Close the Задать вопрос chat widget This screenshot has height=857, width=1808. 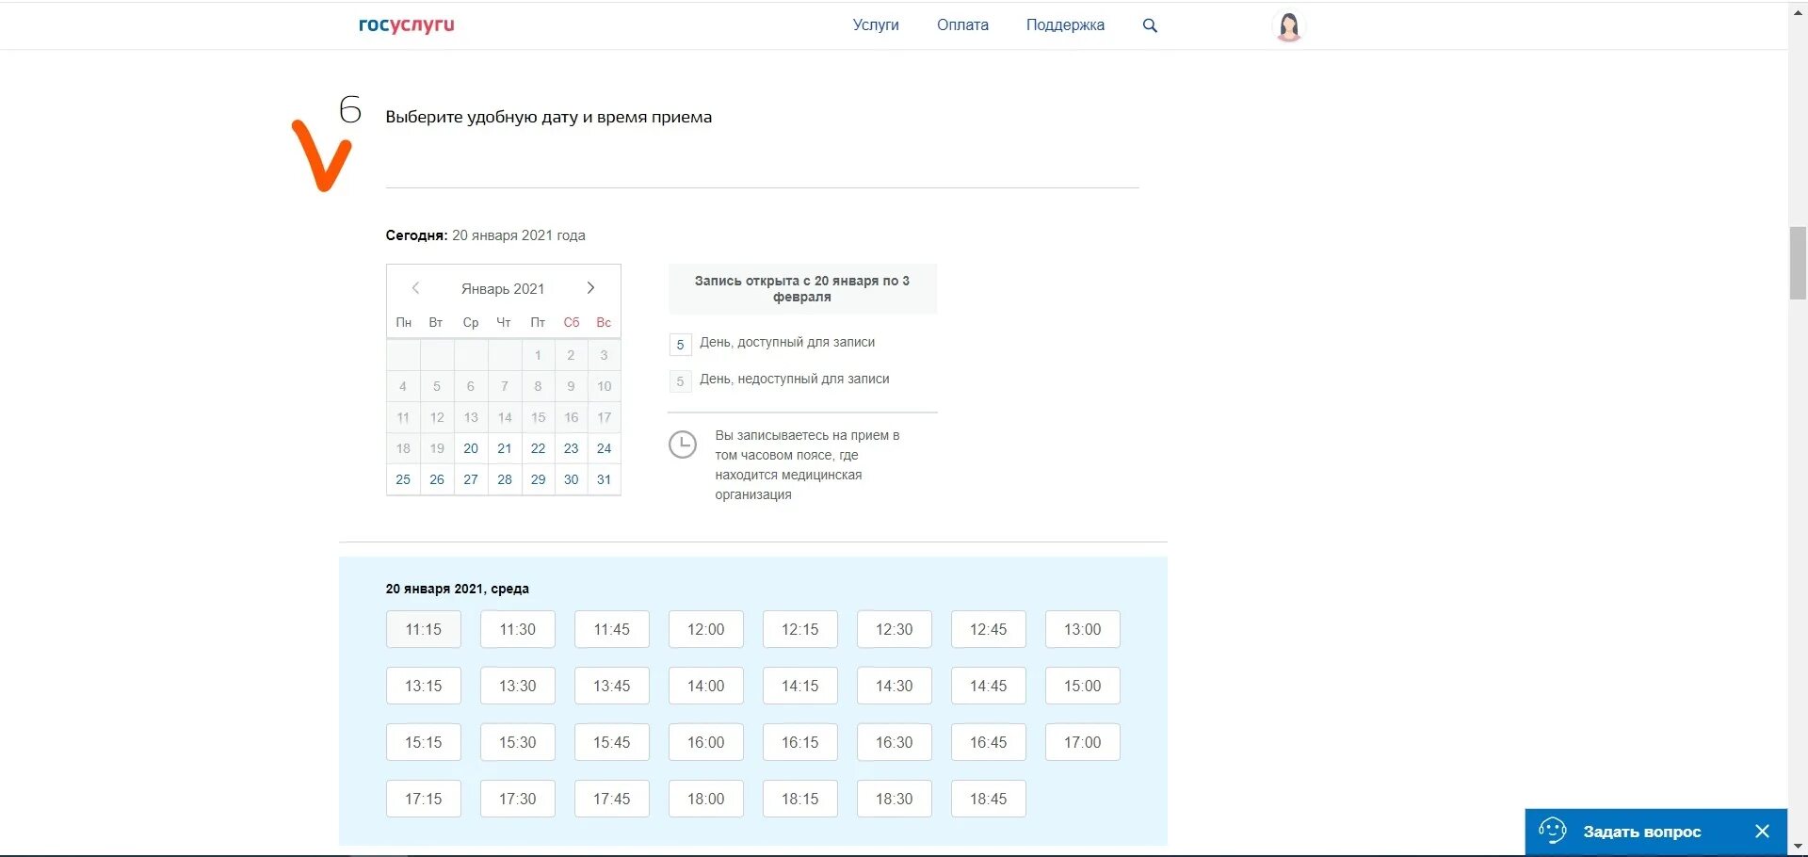(1763, 832)
